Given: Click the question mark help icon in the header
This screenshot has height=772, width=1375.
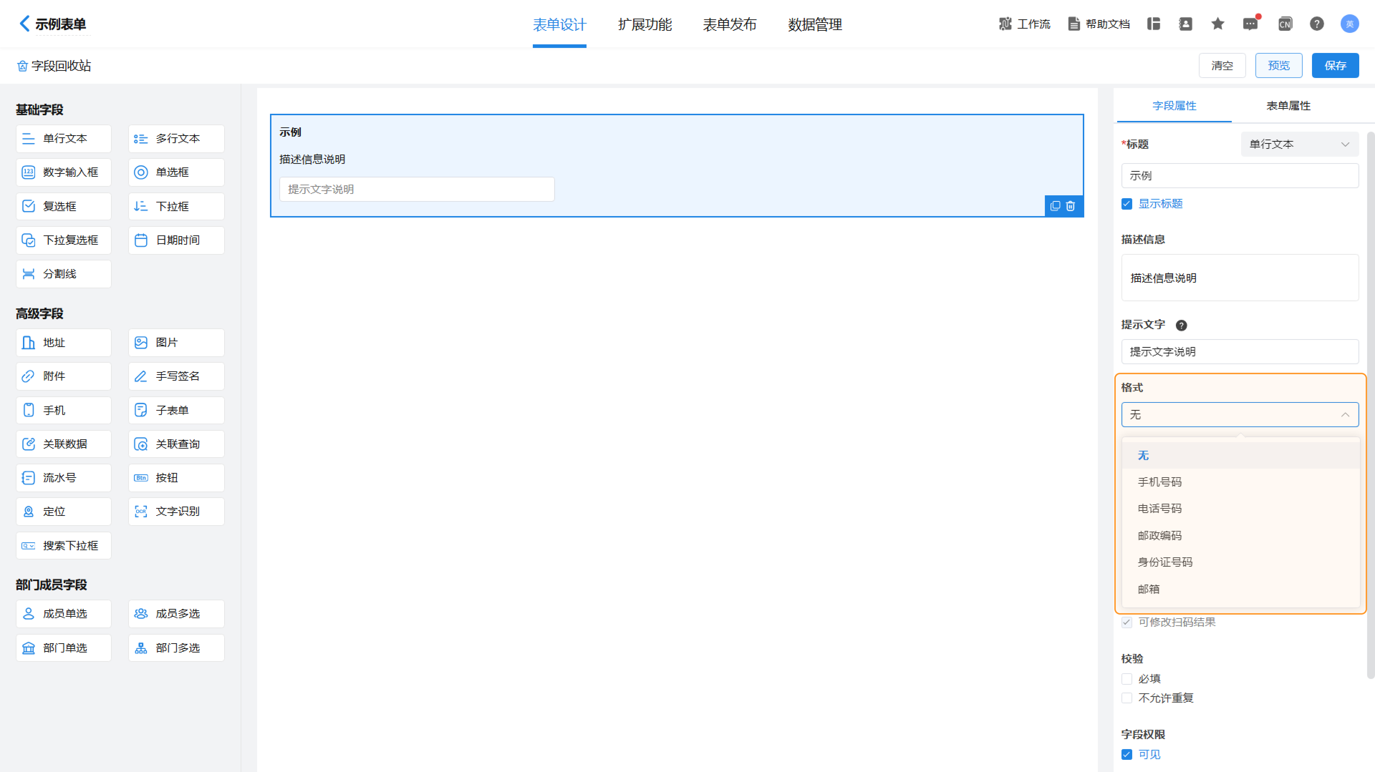Looking at the screenshot, I should [x=1317, y=24].
